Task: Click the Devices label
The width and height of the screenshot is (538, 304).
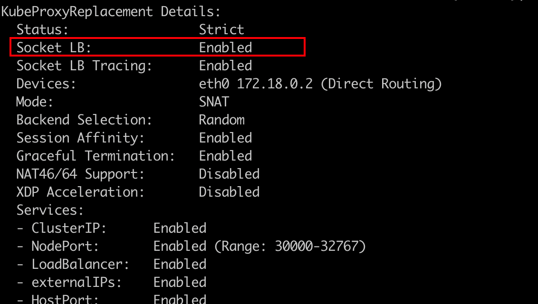Action: point(46,84)
